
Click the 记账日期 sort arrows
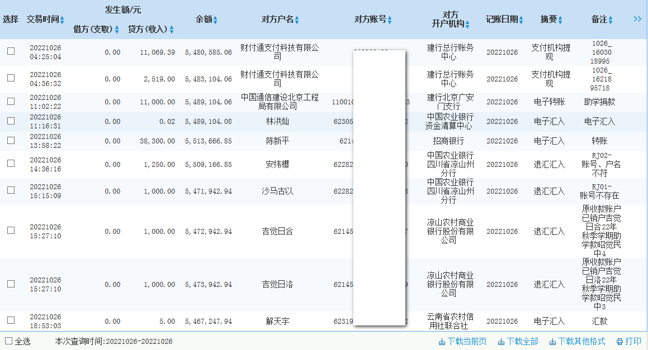click(521, 20)
